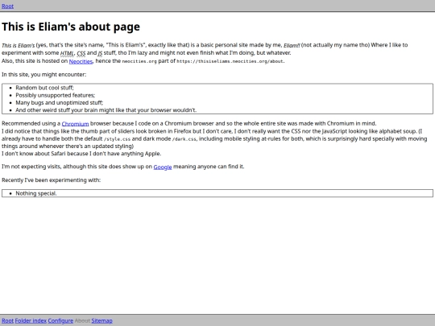The image size is (435, 326).
Task: Open the Configure footer link
Action: tap(60, 320)
